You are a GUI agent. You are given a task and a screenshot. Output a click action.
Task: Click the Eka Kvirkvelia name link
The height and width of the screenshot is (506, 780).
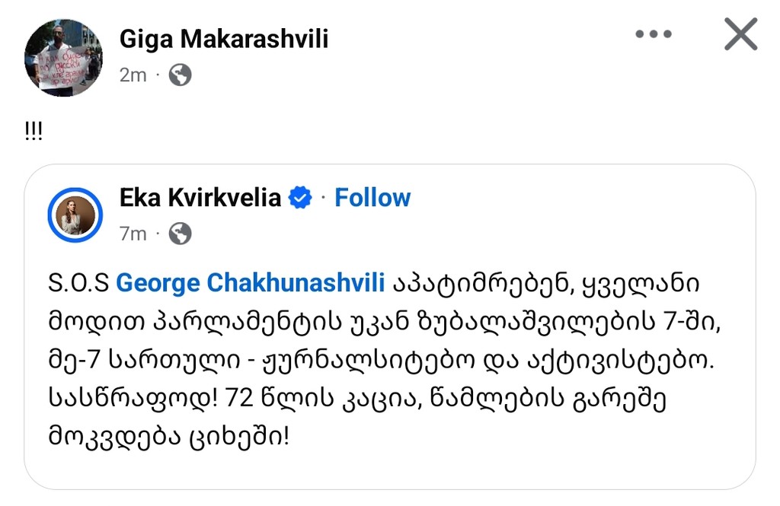coord(200,198)
